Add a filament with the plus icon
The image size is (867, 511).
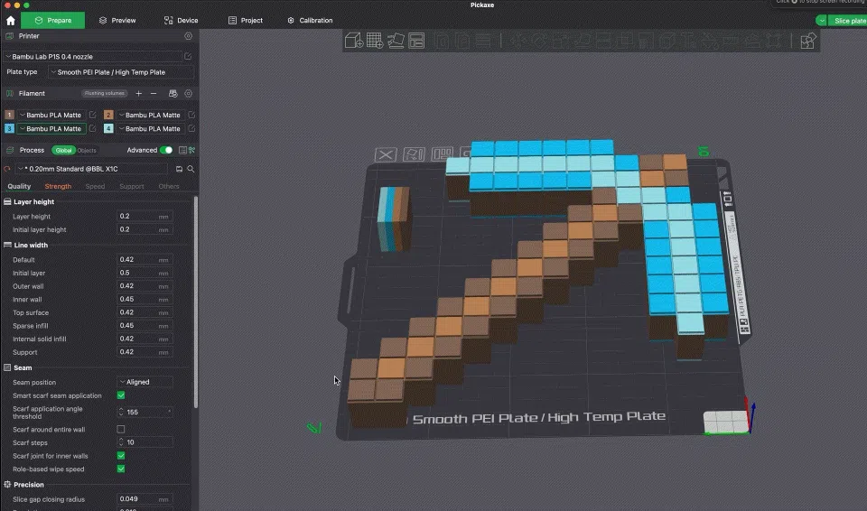point(139,94)
